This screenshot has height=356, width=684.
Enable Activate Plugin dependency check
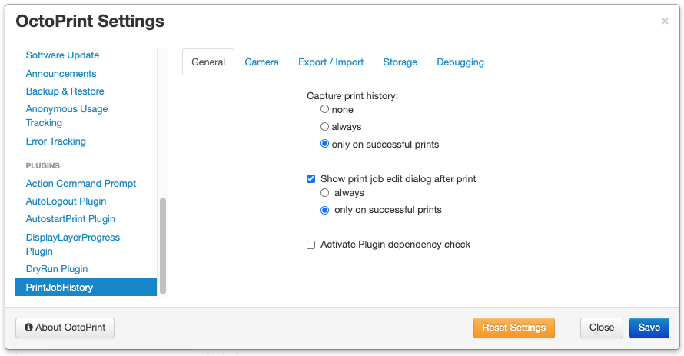point(311,245)
